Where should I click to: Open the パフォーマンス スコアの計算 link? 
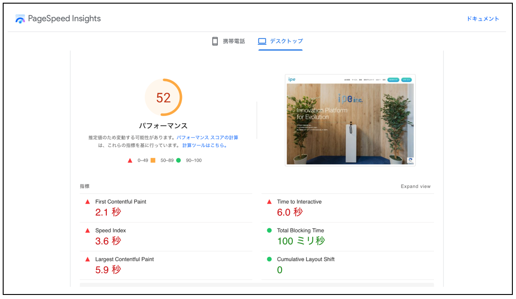[x=207, y=137]
